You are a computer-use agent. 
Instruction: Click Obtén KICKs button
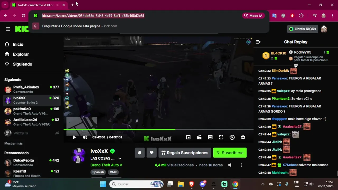303,29
